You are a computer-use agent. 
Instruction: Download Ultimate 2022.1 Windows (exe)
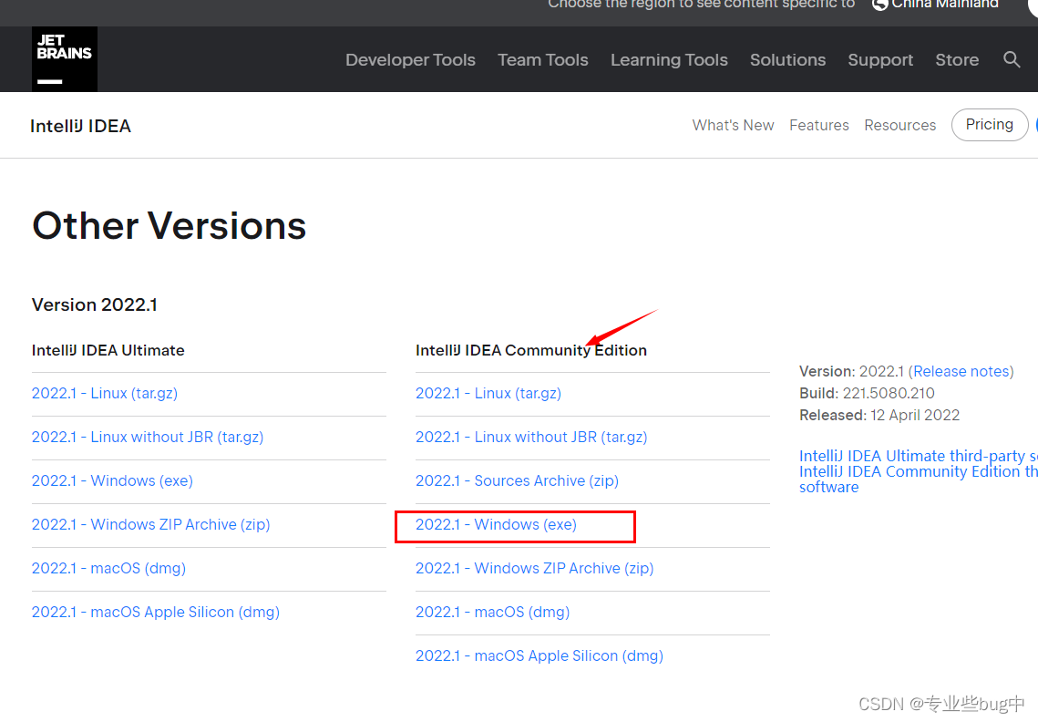coord(112,481)
